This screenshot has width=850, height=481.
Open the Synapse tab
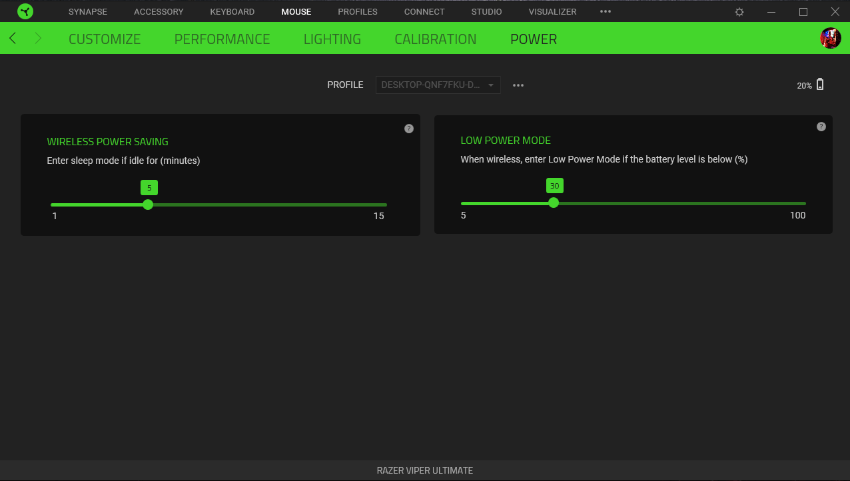[87, 12]
